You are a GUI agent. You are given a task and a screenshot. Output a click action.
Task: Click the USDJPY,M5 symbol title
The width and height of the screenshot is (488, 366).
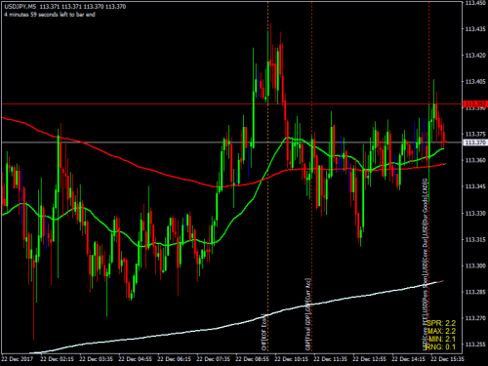[x=20, y=6]
